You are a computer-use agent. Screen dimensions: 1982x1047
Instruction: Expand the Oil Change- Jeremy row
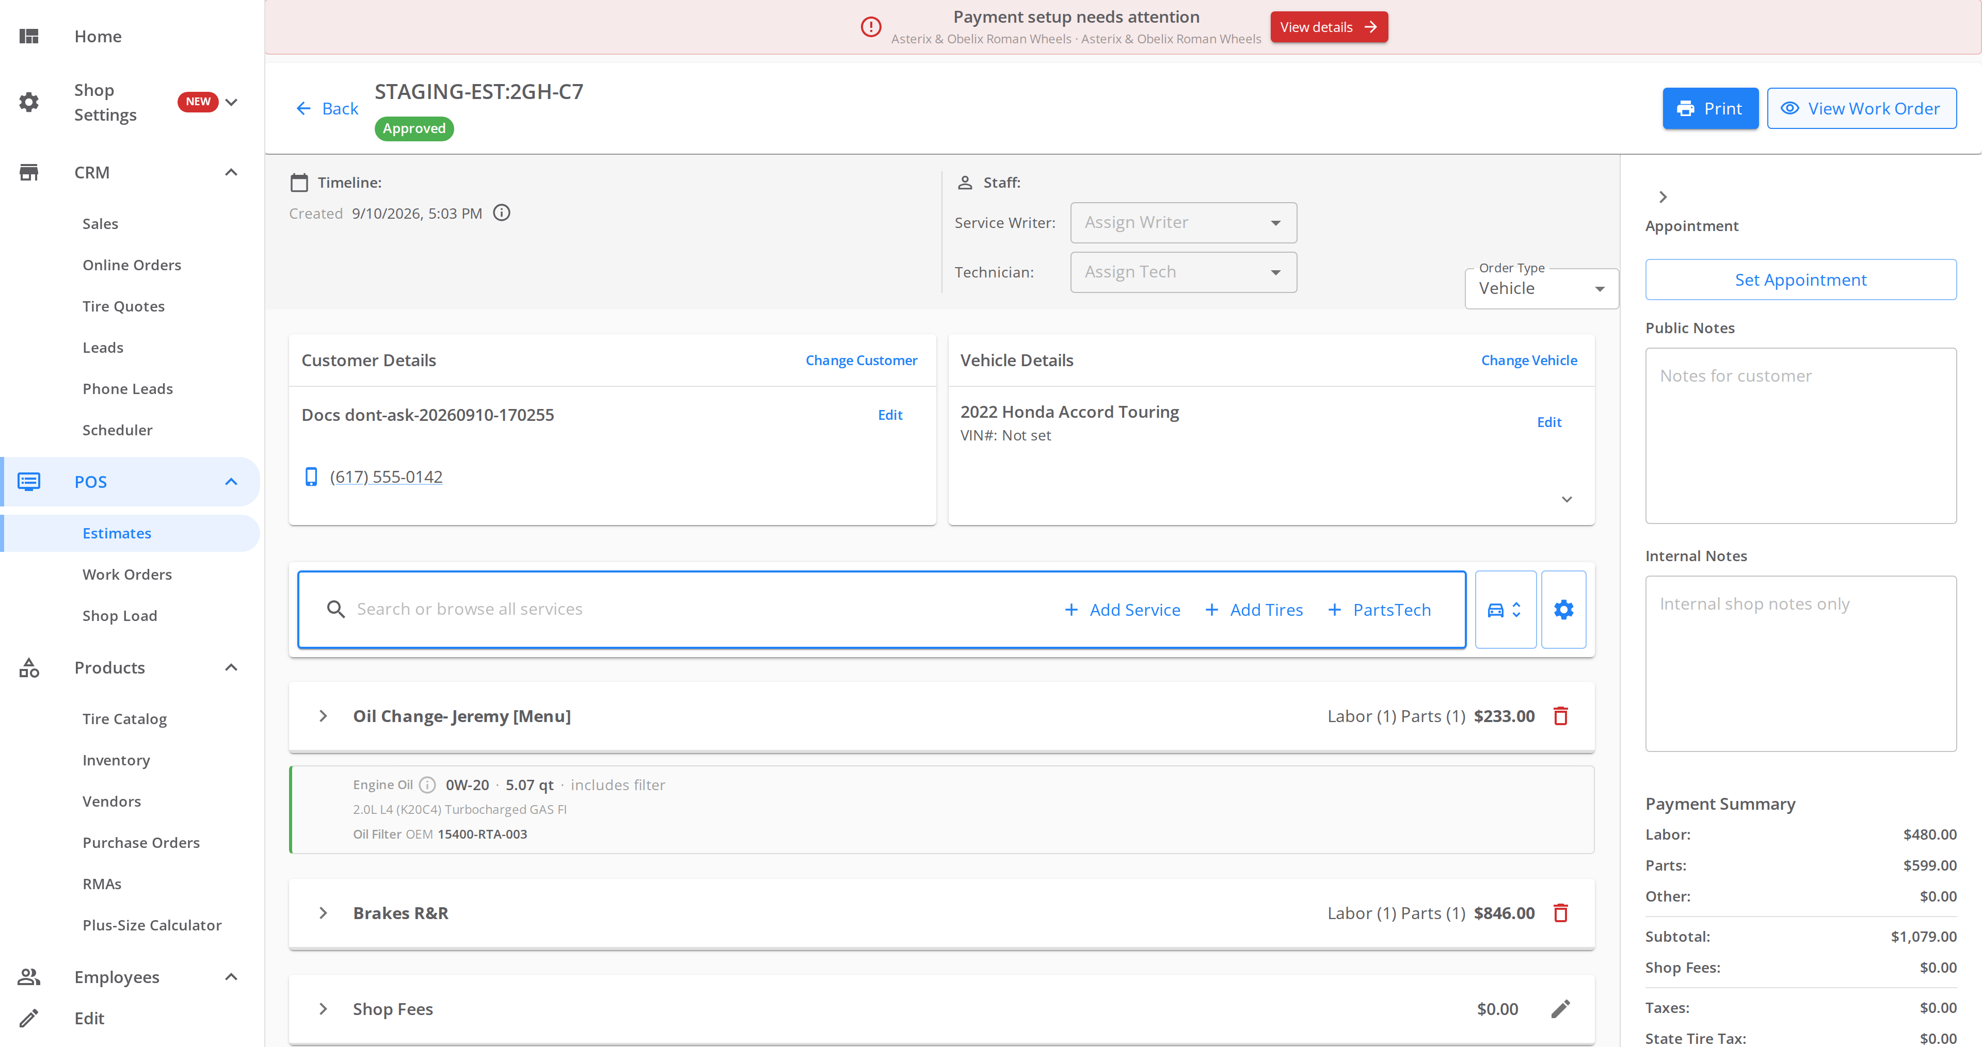coord(323,716)
